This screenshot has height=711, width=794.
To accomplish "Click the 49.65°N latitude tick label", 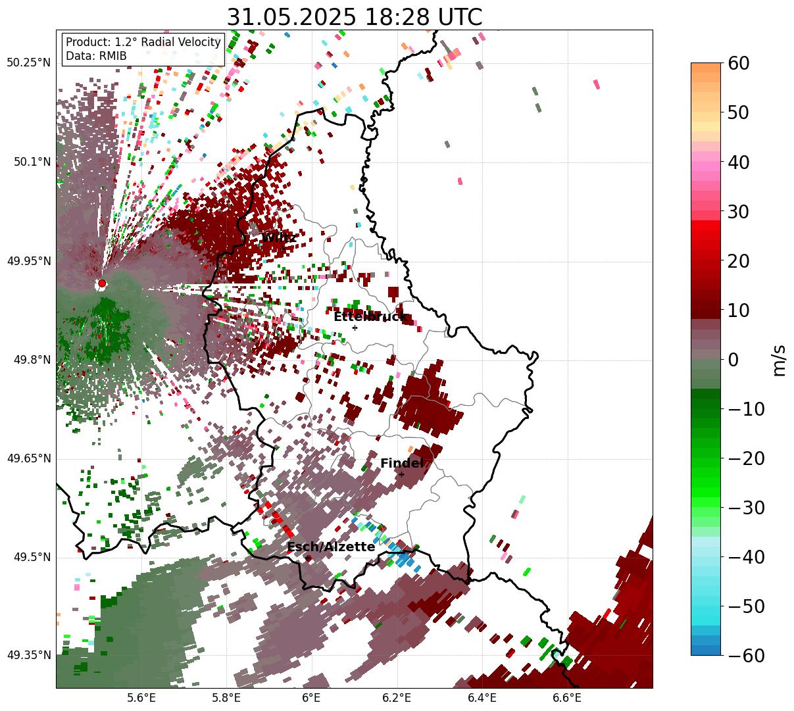I will pyautogui.click(x=28, y=458).
